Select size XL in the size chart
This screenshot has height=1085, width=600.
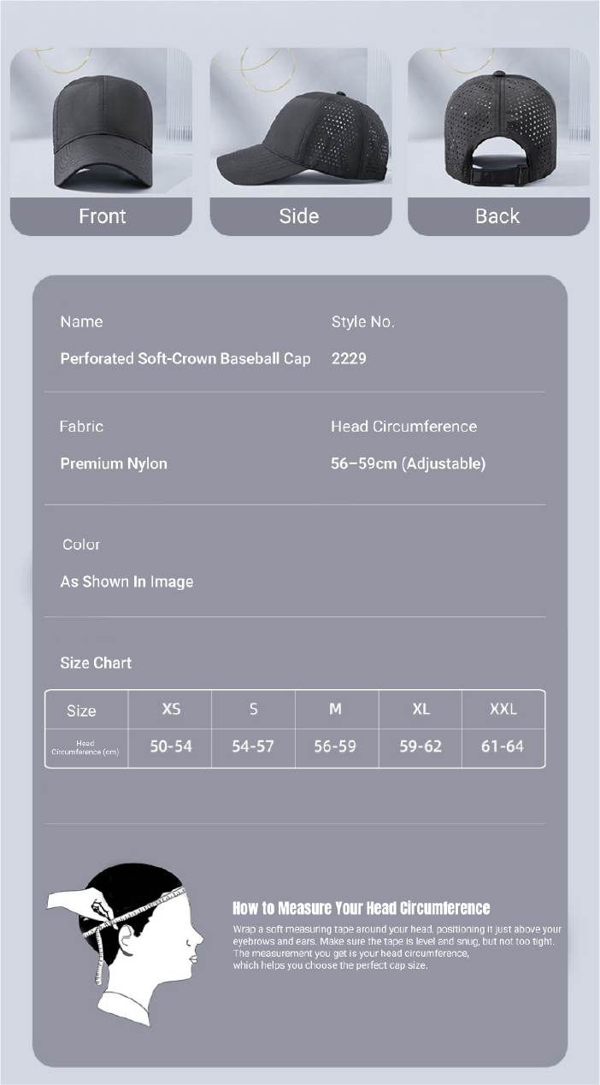coord(421,710)
